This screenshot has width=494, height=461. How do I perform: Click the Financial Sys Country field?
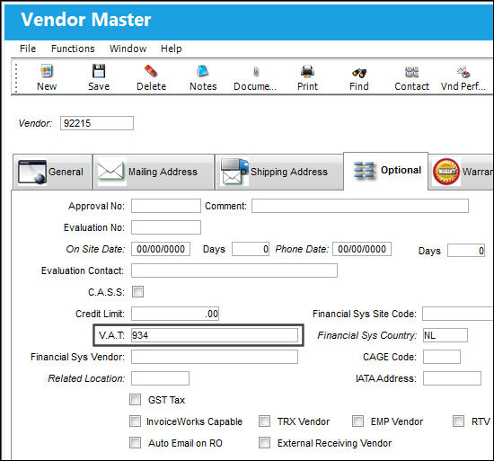(x=445, y=335)
